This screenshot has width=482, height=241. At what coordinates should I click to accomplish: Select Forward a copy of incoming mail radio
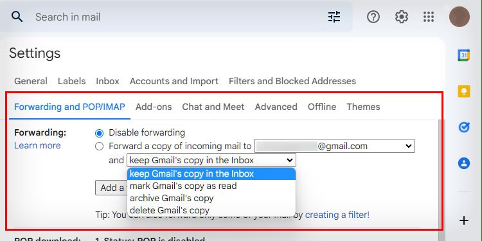click(x=99, y=147)
